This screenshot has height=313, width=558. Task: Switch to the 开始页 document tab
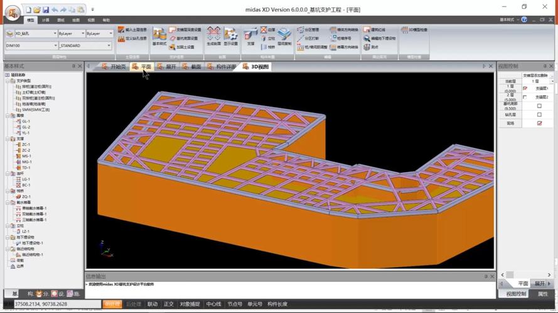coord(114,67)
